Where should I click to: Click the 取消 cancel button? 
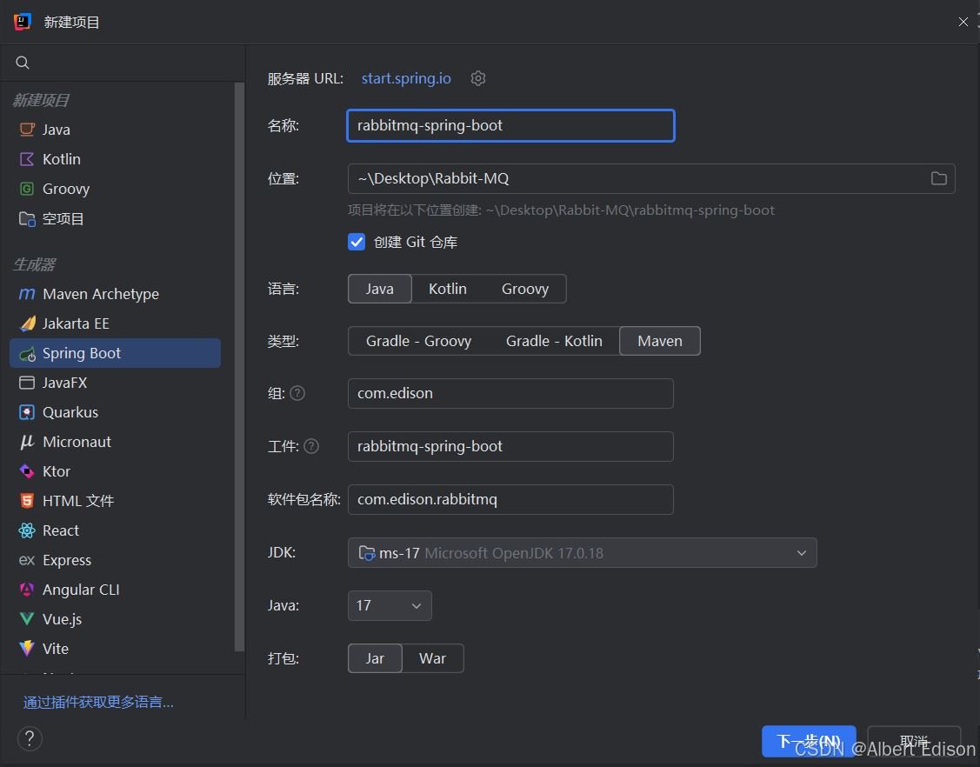[x=914, y=742]
